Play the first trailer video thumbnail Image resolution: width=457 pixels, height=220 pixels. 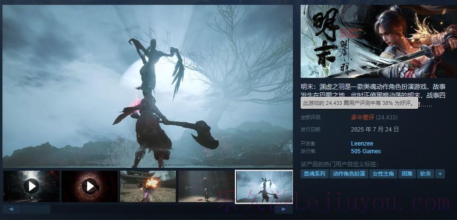[x=31, y=186]
